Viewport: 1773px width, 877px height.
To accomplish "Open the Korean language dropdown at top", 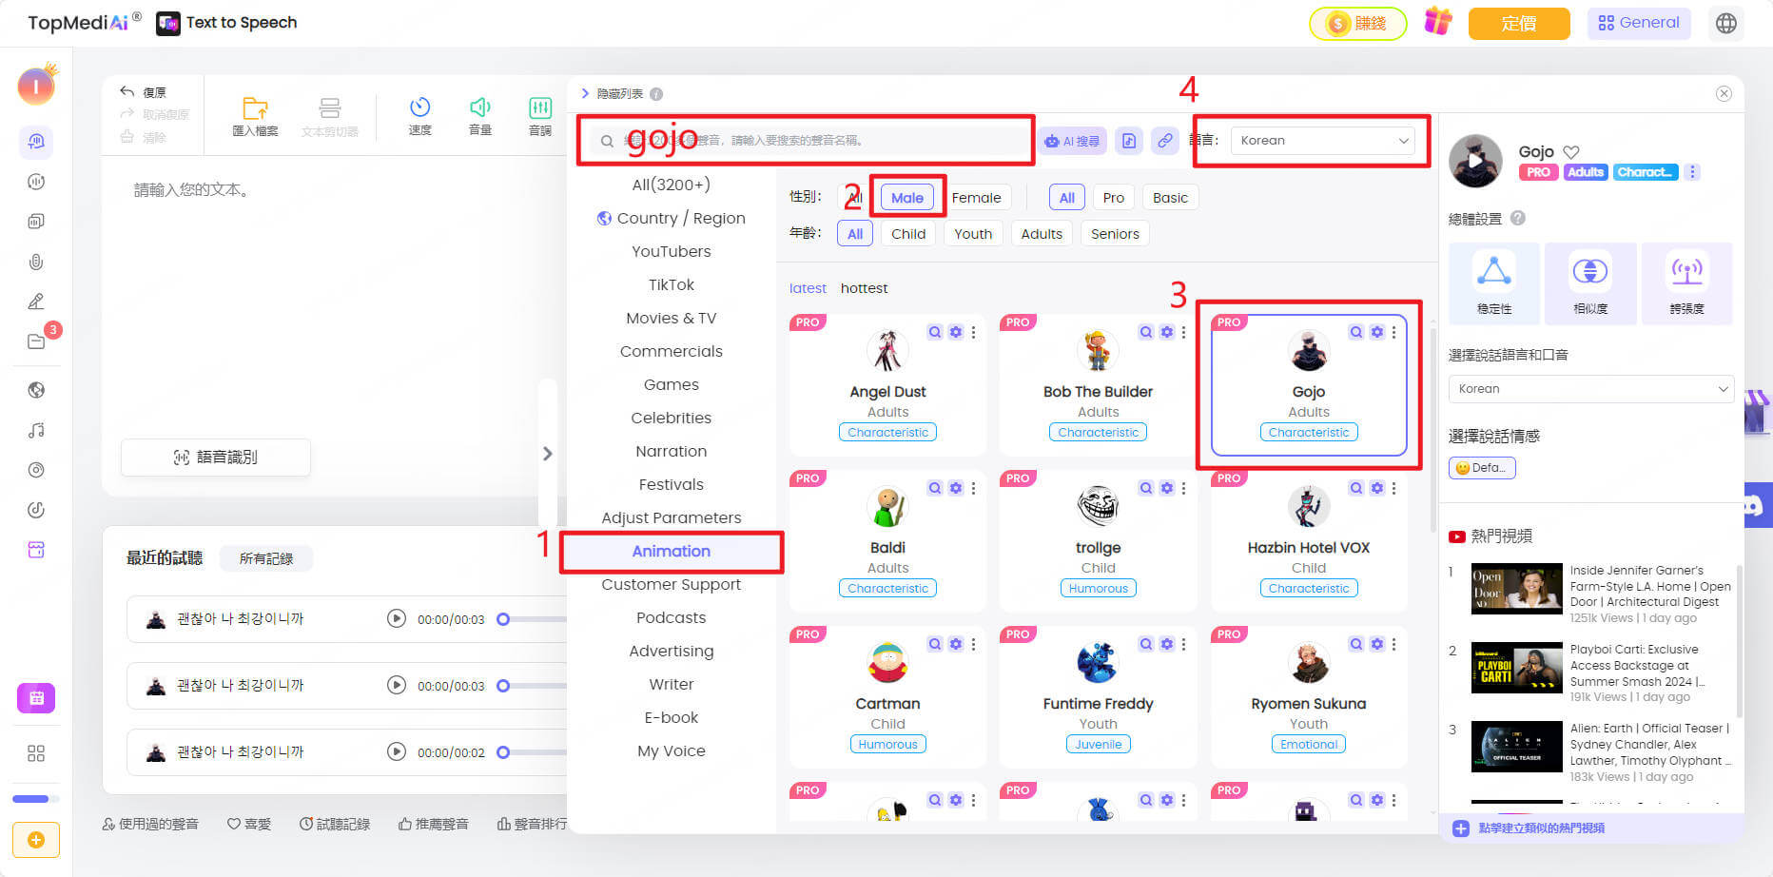I will tap(1323, 141).
